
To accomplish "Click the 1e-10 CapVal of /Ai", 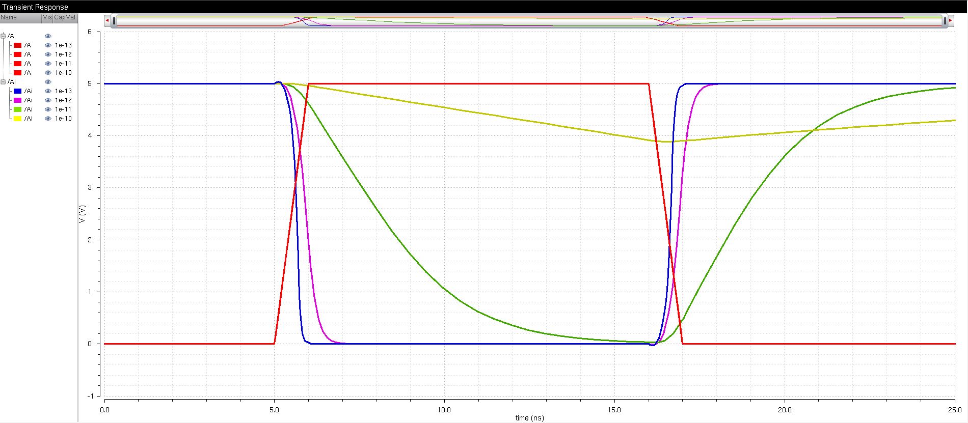I will [63, 119].
